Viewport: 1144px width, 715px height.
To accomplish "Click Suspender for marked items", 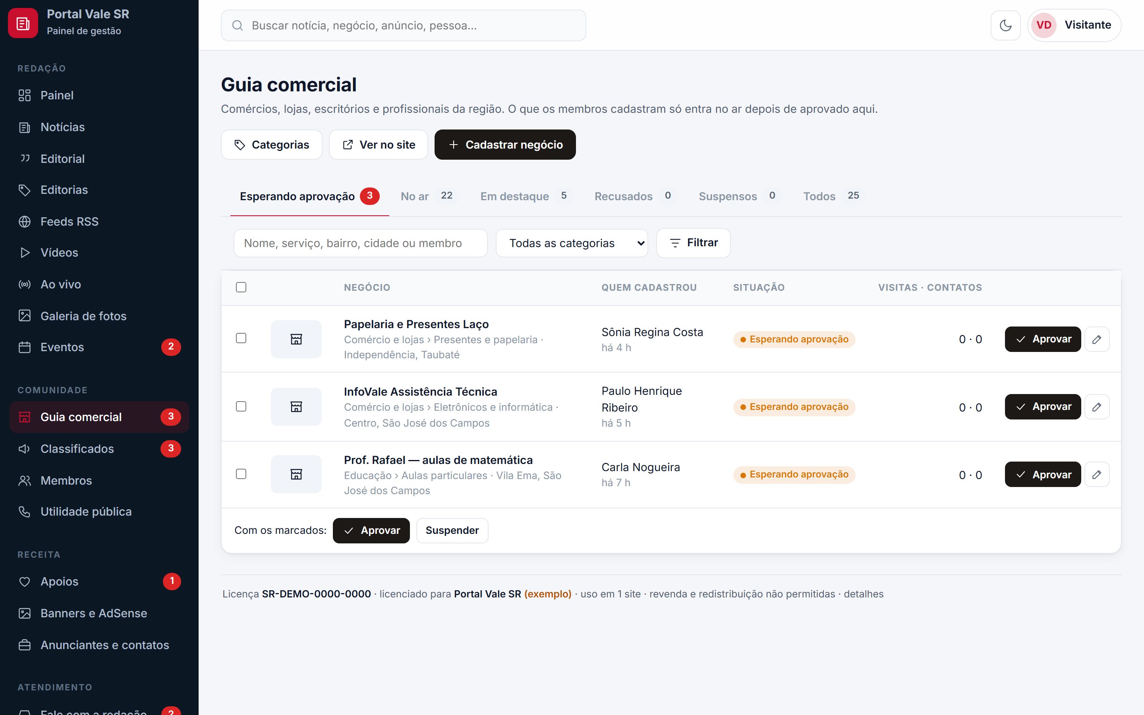I will pyautogui.click(x=452, y=530).
